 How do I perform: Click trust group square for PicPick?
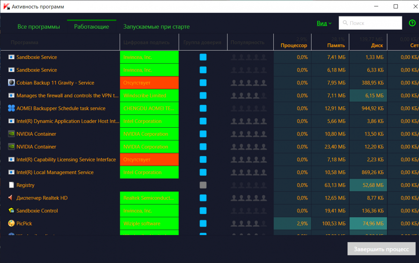click(x=203, y=224)
